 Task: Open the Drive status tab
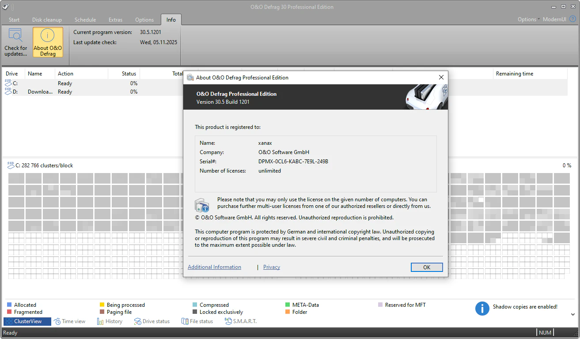tap(152, 321)
